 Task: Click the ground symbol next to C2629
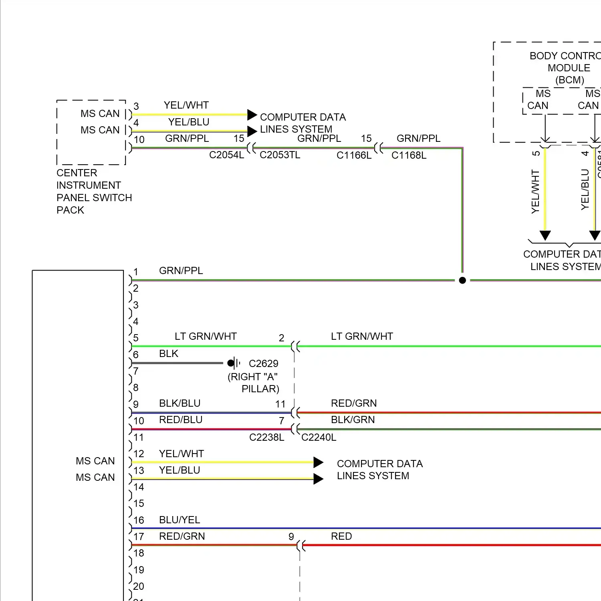coord(234,363)
